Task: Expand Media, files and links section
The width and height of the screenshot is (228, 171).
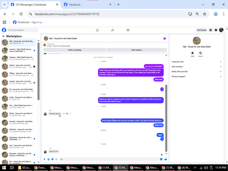Action: click(196, 71)
